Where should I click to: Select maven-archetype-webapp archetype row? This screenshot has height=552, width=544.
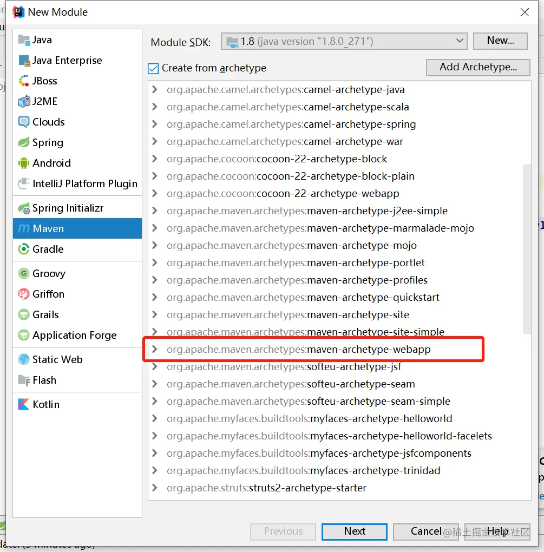click(x=339, y=349)
